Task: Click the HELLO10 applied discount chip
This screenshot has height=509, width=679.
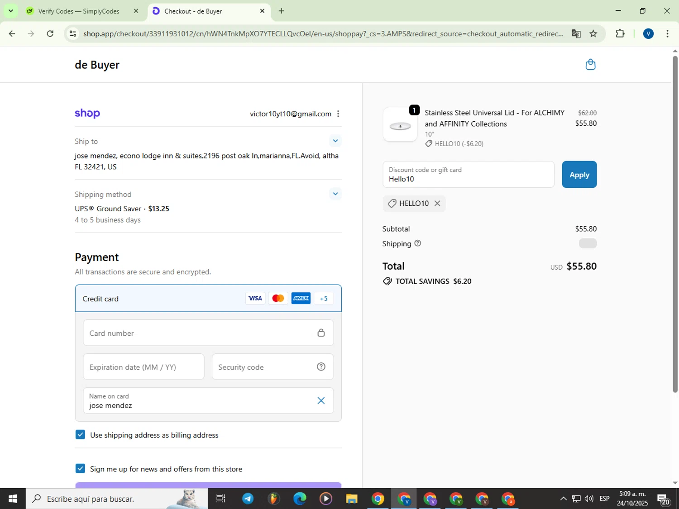Action: [x=414, y=204]
